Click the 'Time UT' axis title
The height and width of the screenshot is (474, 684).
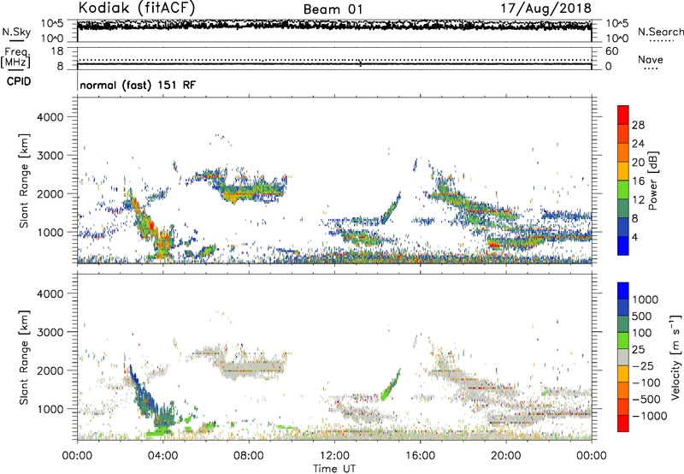point(334,469)
